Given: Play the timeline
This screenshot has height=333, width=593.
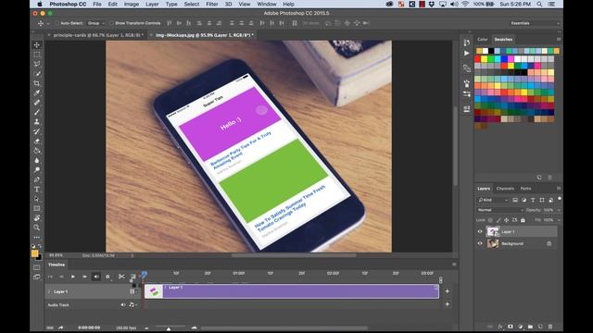Looking at the screenshot, I should [73, 277].
